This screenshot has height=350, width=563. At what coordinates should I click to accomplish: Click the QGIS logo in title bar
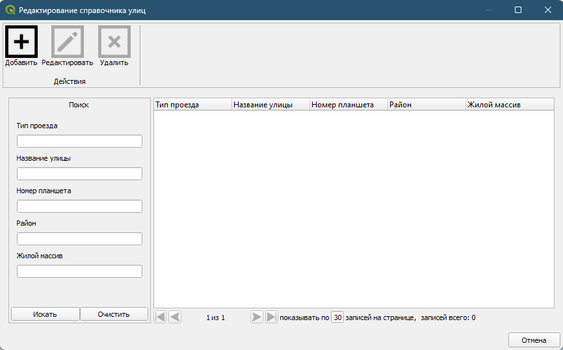tap(10, 10)
